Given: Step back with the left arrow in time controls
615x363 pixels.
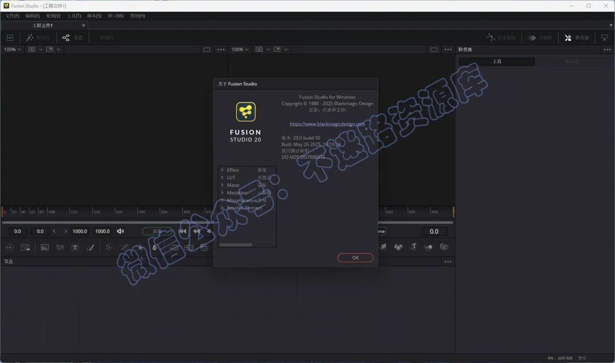Looking at the screenshot, I should pos(54,232).
